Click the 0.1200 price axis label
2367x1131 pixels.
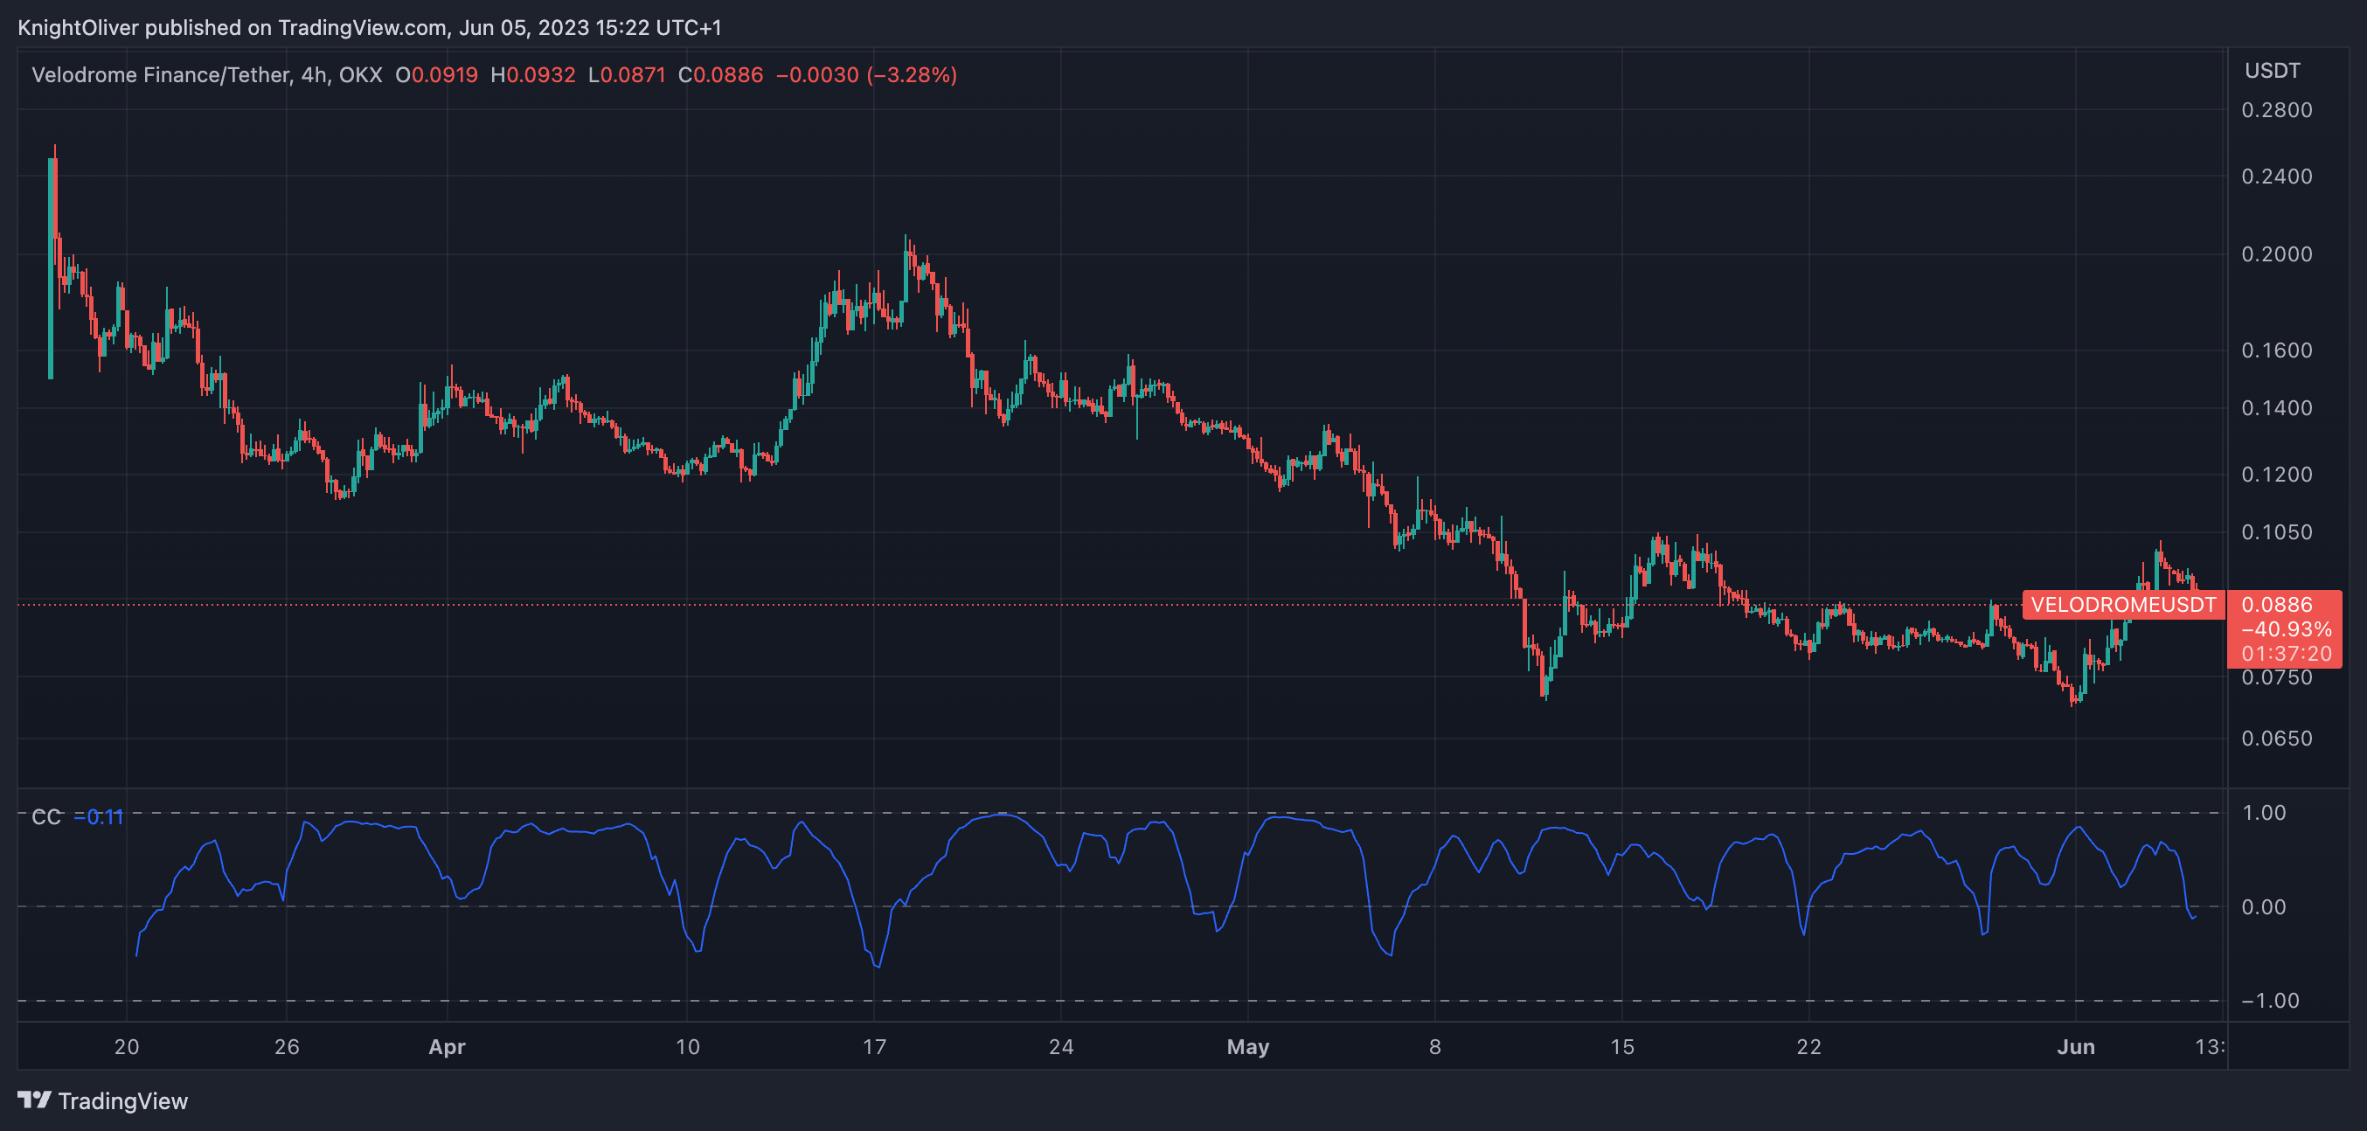pos(2277,475)
